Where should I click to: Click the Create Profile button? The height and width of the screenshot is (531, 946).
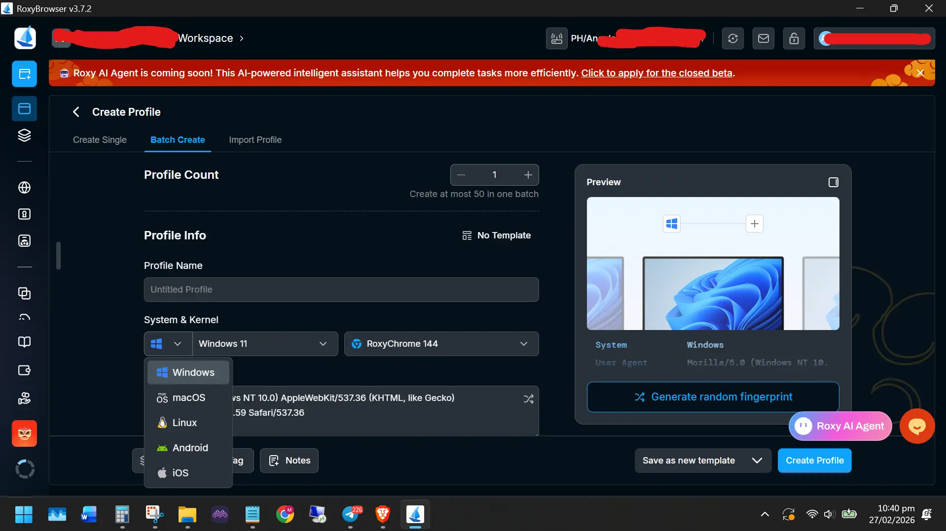pyautogui.click(x=815, y=461)
